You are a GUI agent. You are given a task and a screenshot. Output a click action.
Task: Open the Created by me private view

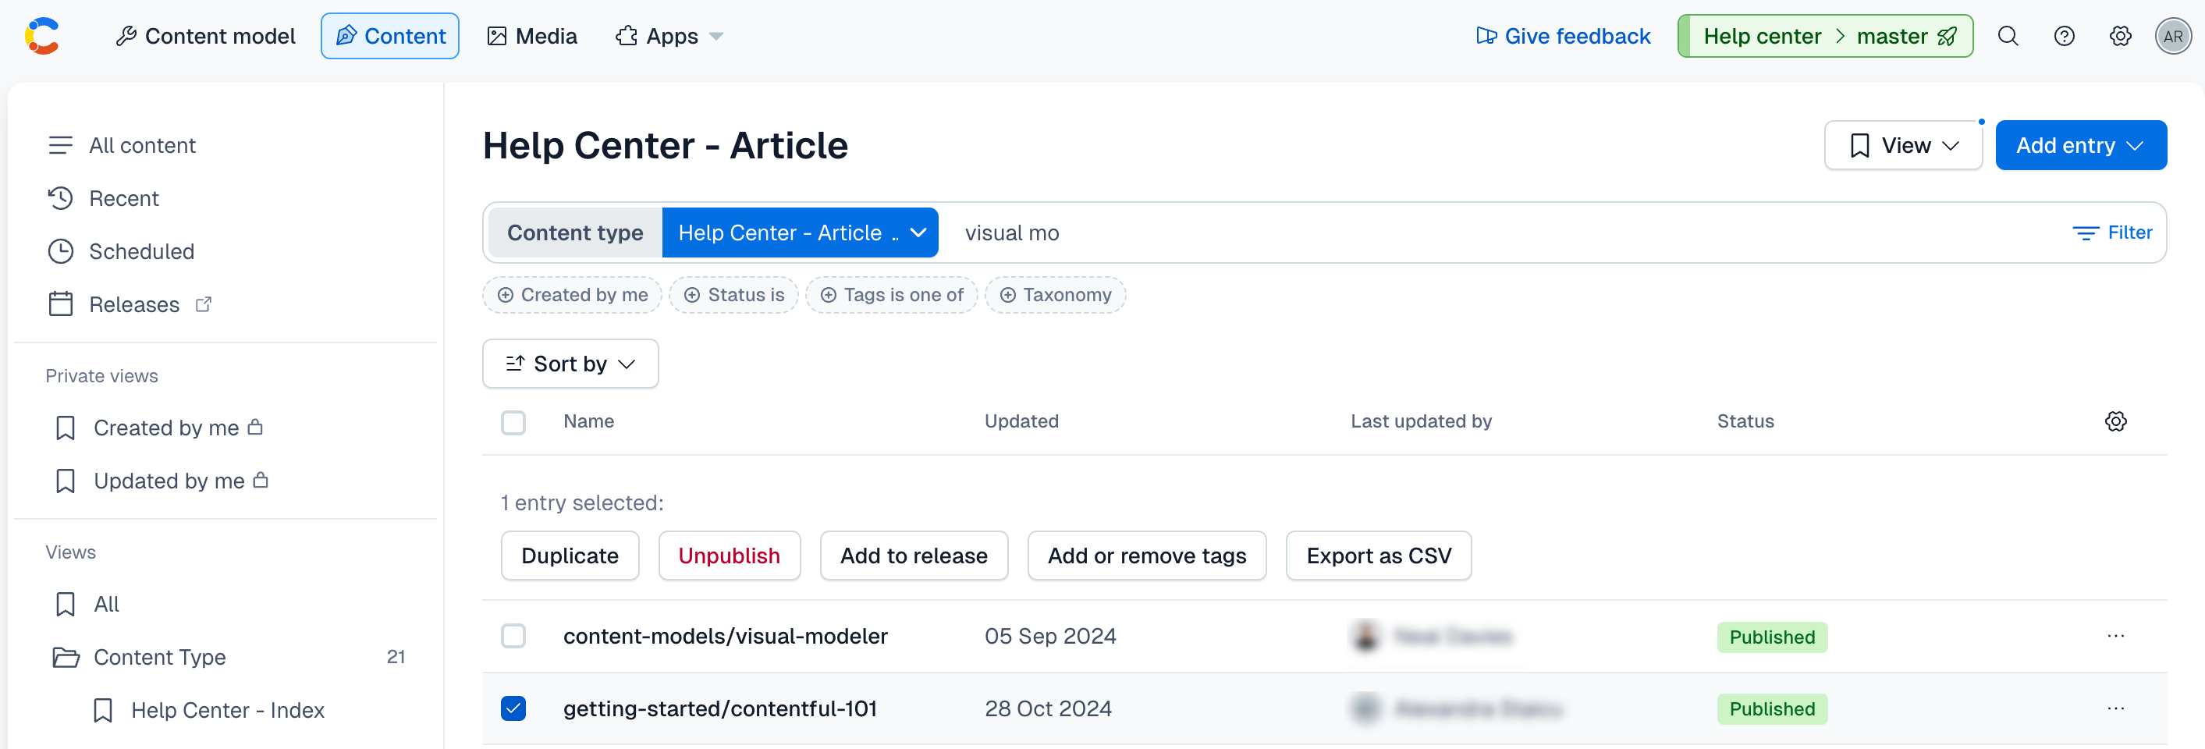pos(166,428)
